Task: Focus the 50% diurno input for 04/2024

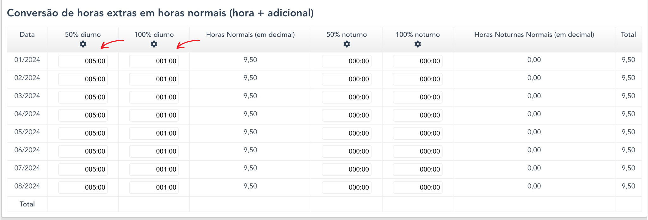Action: pyautogui.click(x=83, y=115)
